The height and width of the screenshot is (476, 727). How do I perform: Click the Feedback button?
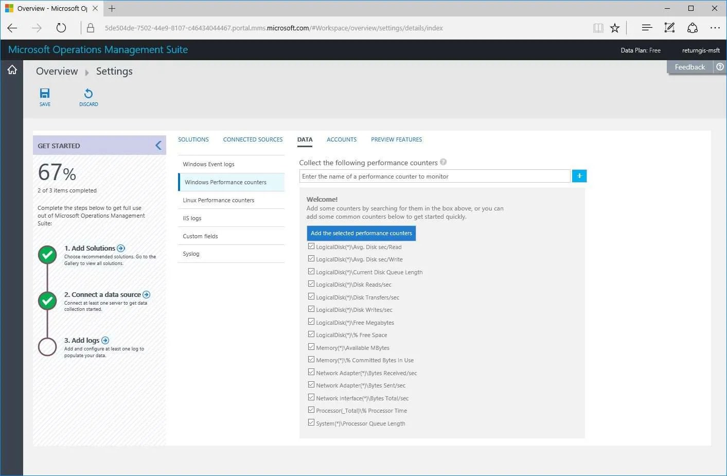pyautogui.click(x=690, y=67)
